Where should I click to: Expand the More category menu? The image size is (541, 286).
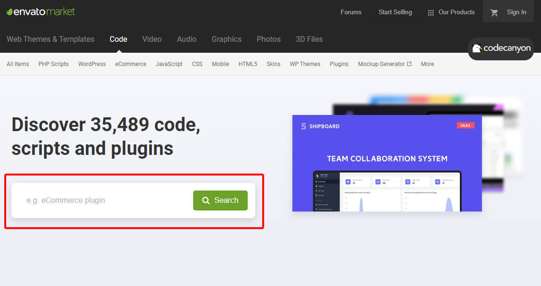(x=427, y=64)
